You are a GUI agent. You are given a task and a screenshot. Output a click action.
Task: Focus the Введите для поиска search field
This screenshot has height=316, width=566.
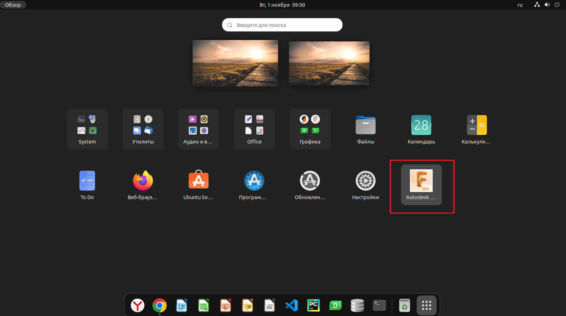(x=282, y=25)
